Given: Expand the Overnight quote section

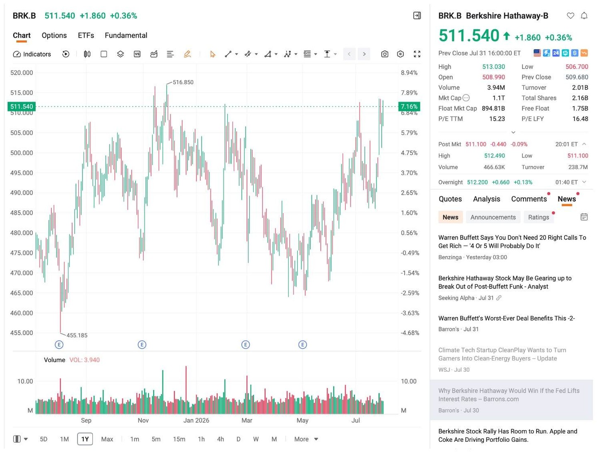Looking at the screenshot, I should coord(584,182).
